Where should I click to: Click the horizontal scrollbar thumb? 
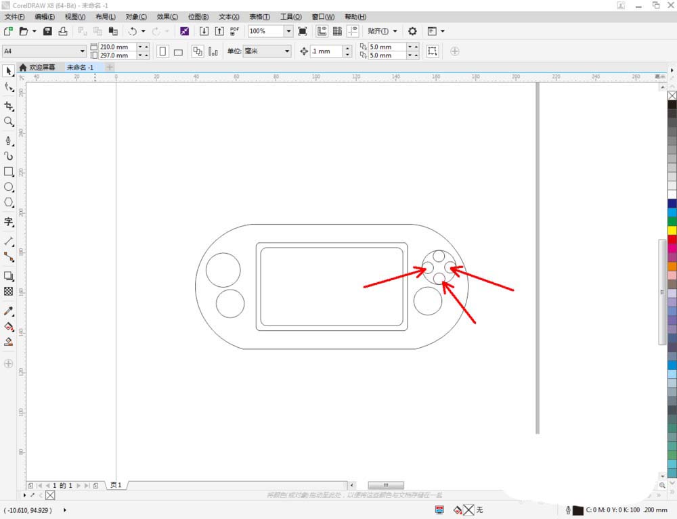point(386,485)
